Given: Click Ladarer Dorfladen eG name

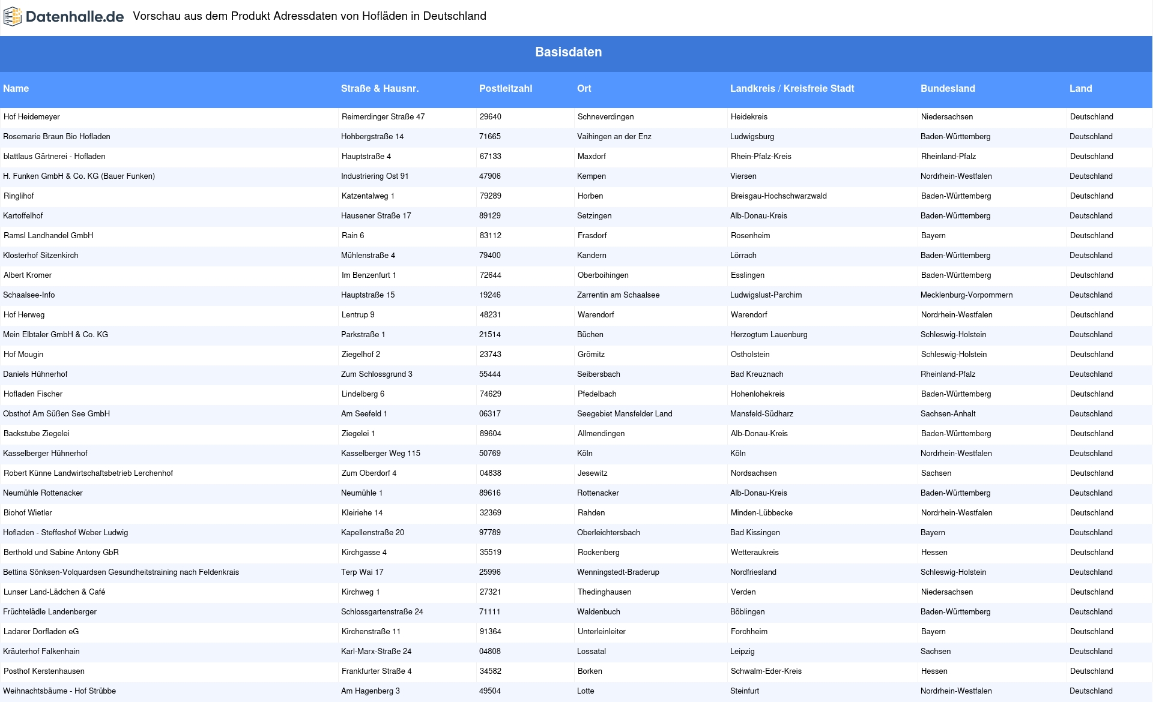Looking at the screenshot, I should 41,632.
